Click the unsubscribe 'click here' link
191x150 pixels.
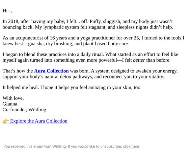click(131, 146)
